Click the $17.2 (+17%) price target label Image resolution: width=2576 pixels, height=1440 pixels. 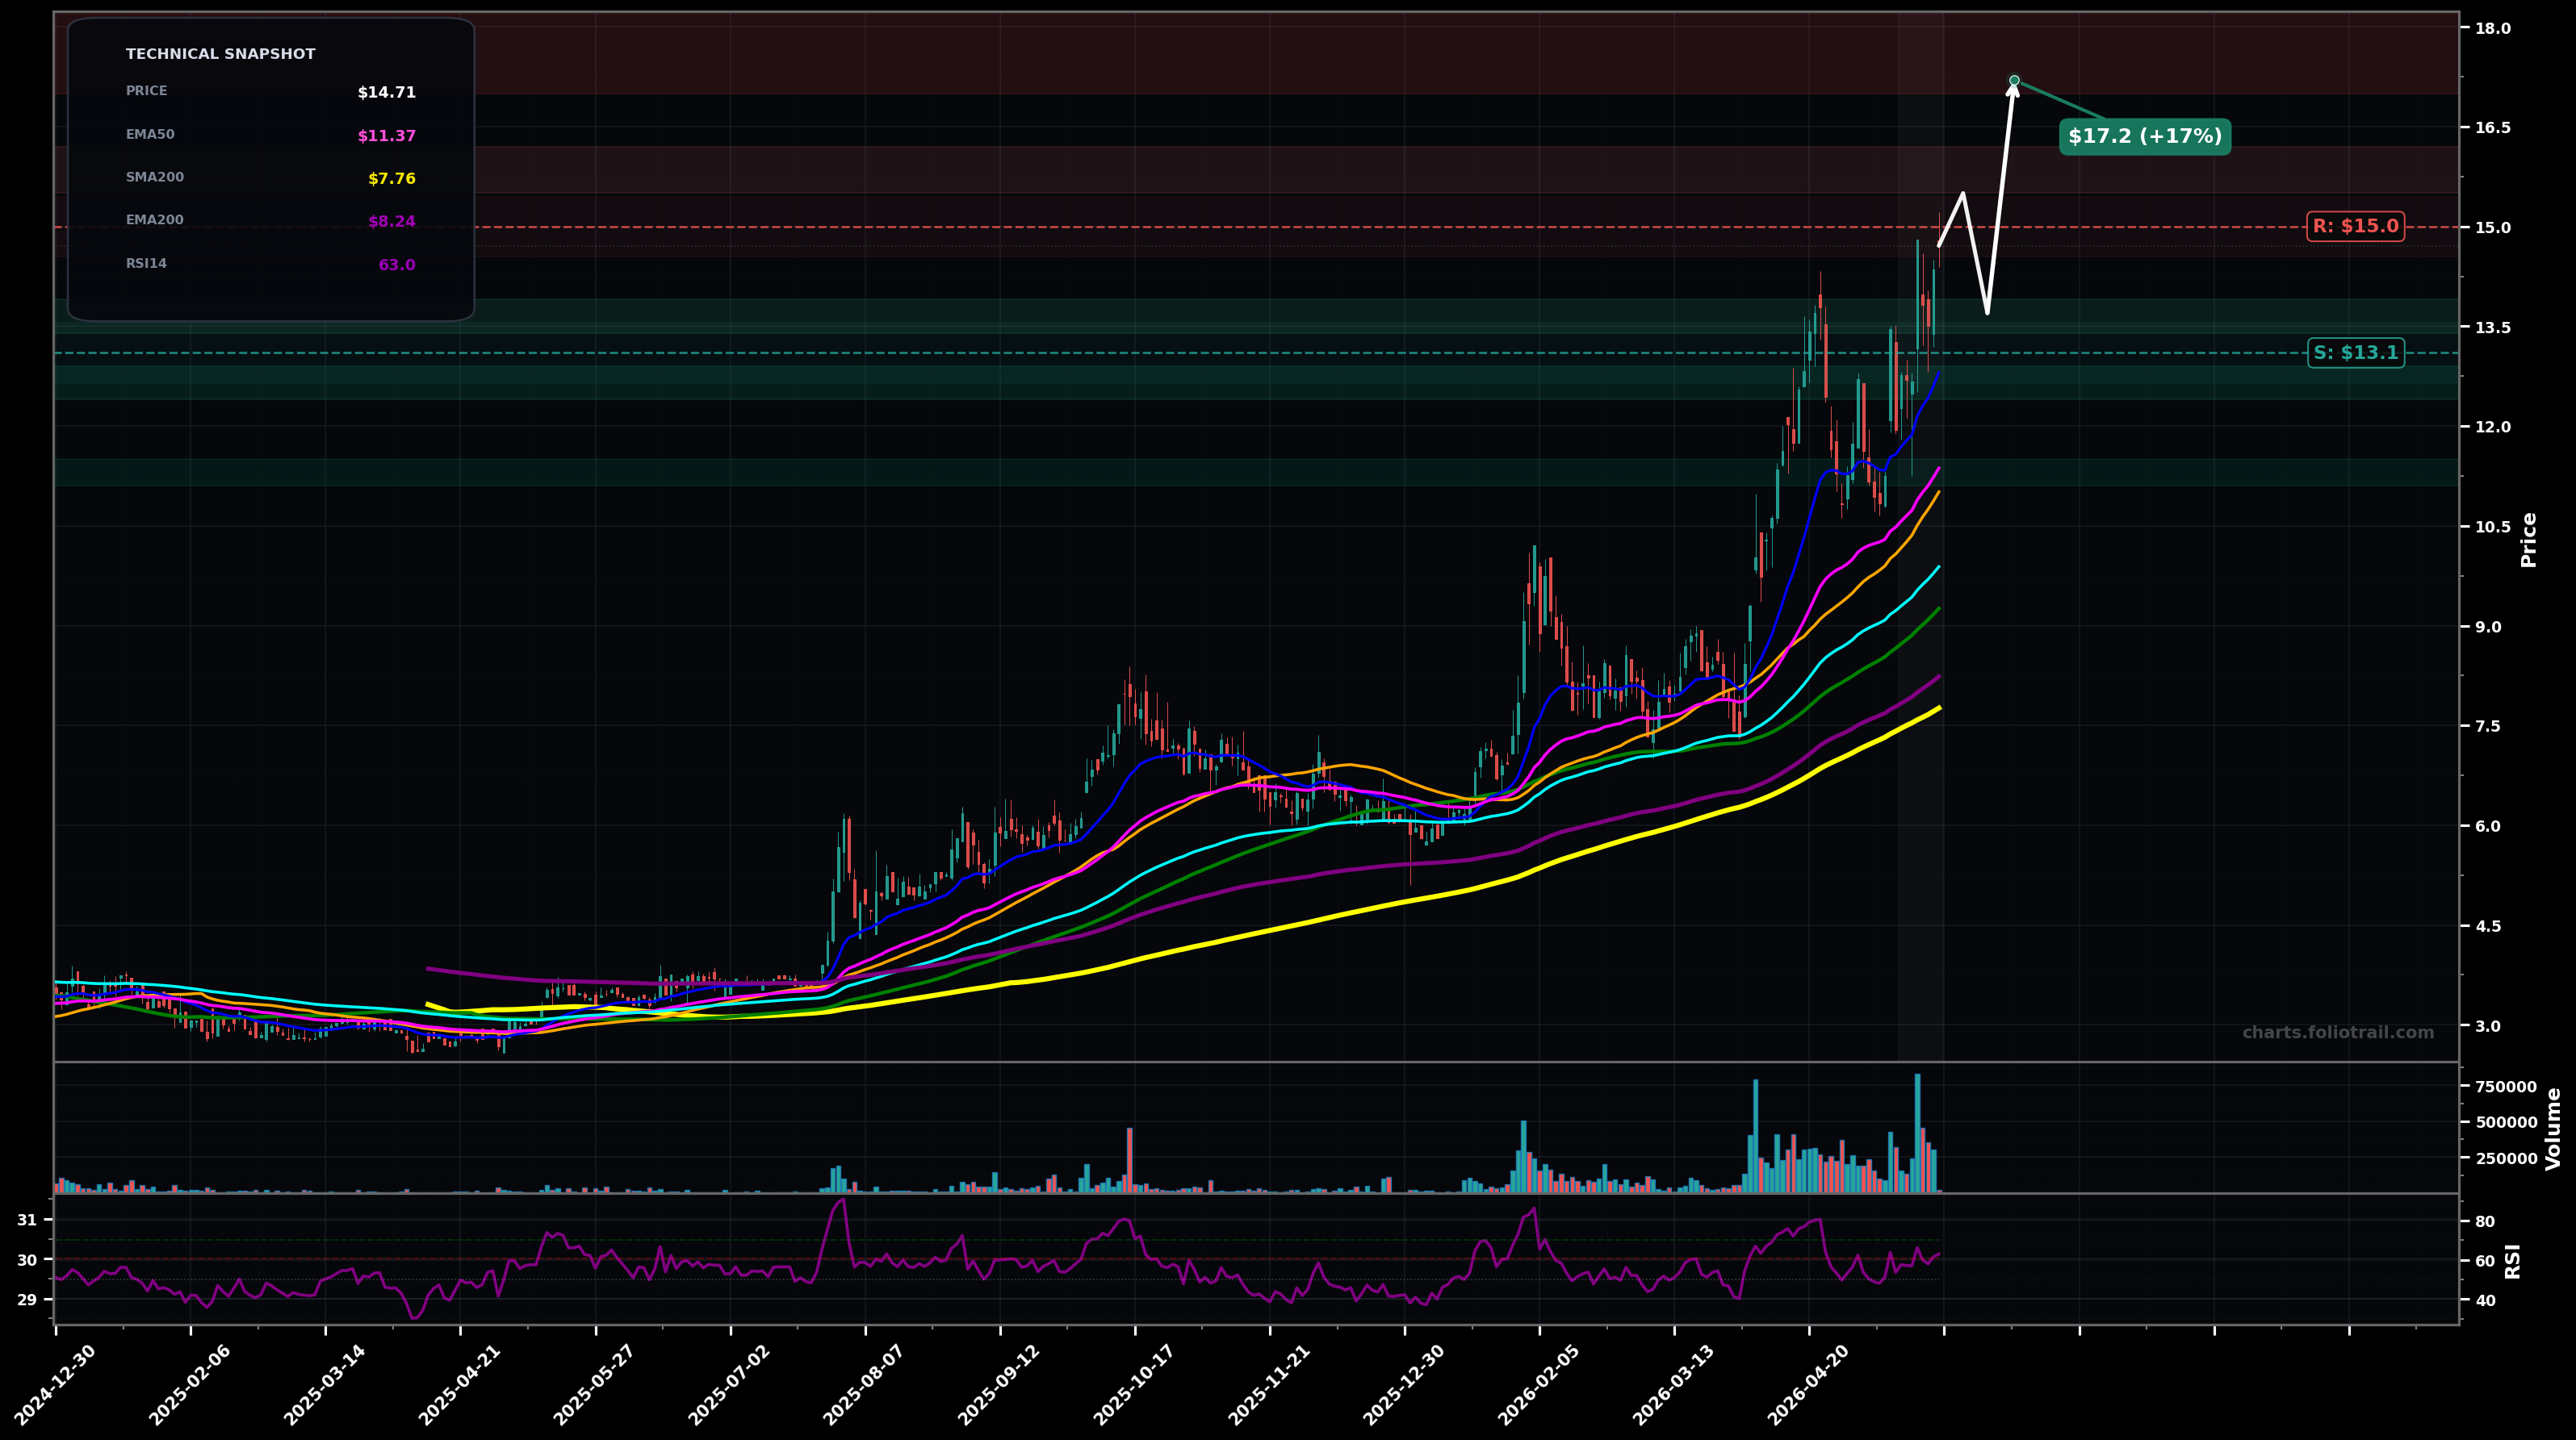click(2145, 137)
